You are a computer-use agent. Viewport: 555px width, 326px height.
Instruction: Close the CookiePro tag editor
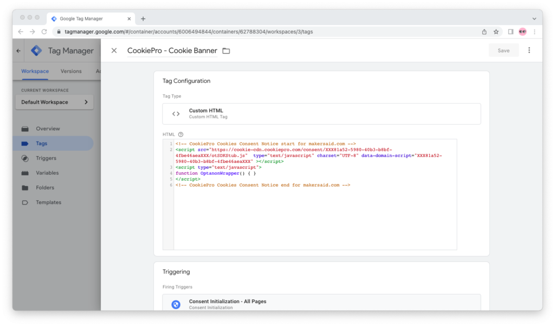[114, 50]
